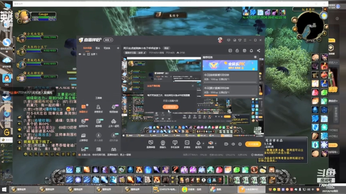Open the download-icon tool in the middle of the third row
346x194 pixels.
click(99, 137)
